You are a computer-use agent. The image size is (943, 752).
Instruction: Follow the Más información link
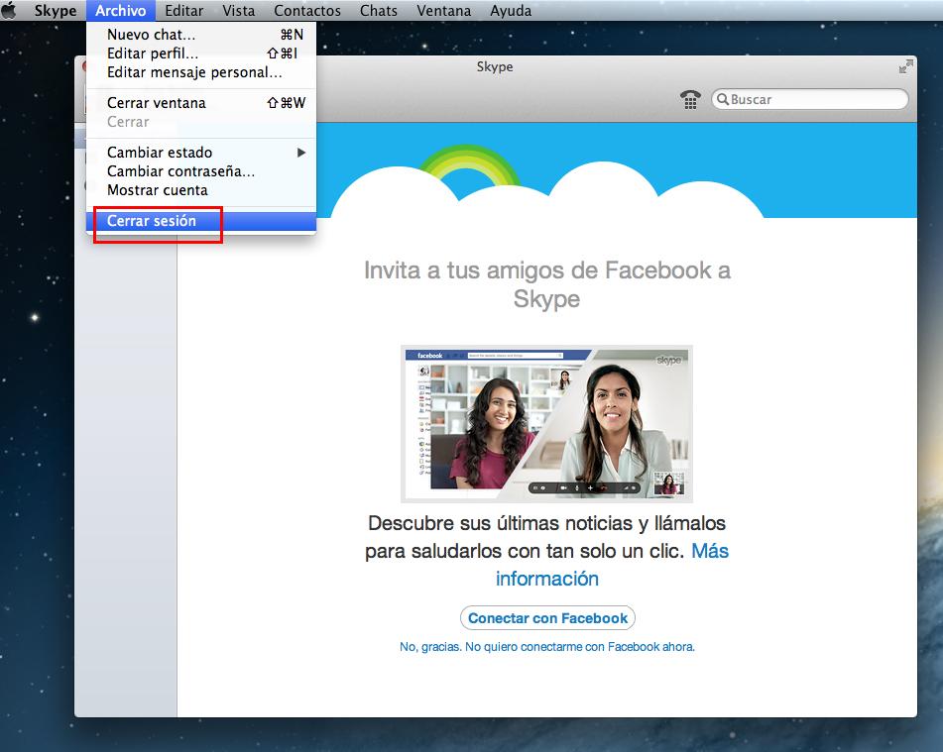click(547, 578)
